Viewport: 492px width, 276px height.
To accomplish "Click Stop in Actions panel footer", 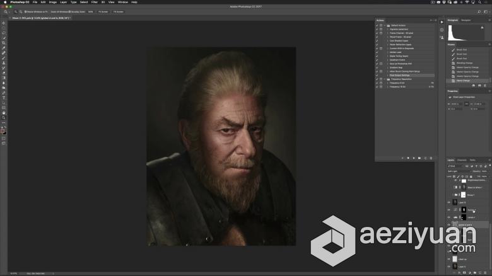I will 402,158.
